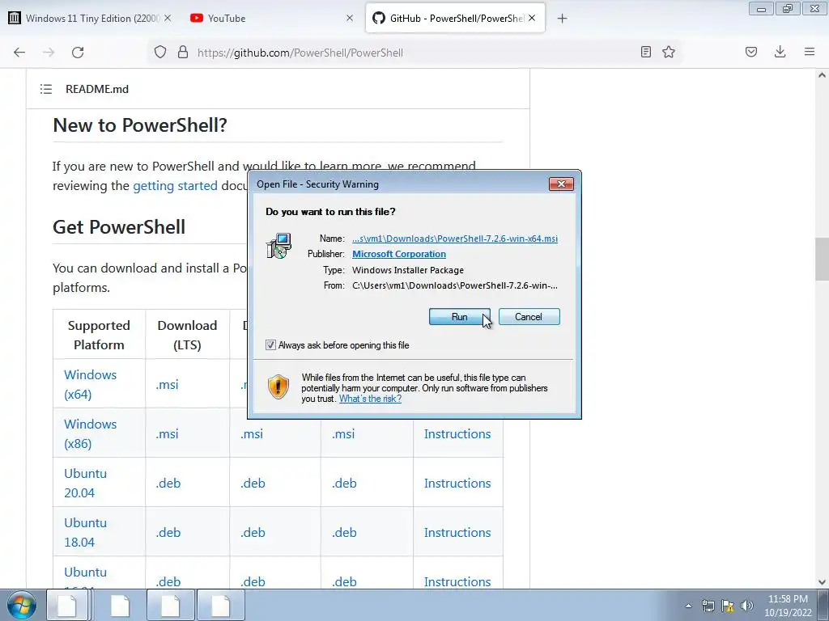The height and width of the screenshot is (621, 829).
Task: Cancel the Open File security warning
Action: 529,317
